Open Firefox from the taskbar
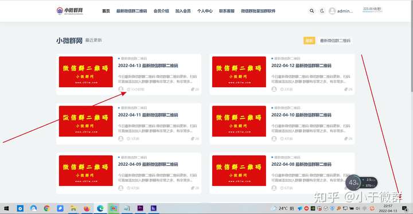 pos(87,208)
